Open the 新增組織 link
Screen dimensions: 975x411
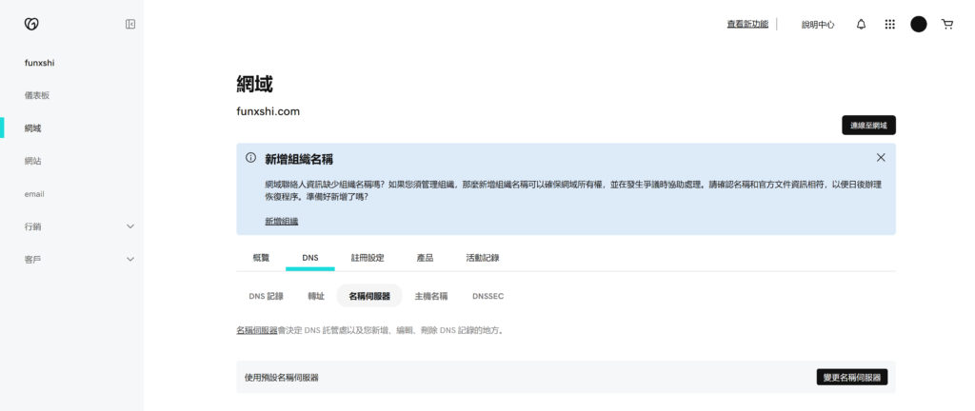(281, 221)
